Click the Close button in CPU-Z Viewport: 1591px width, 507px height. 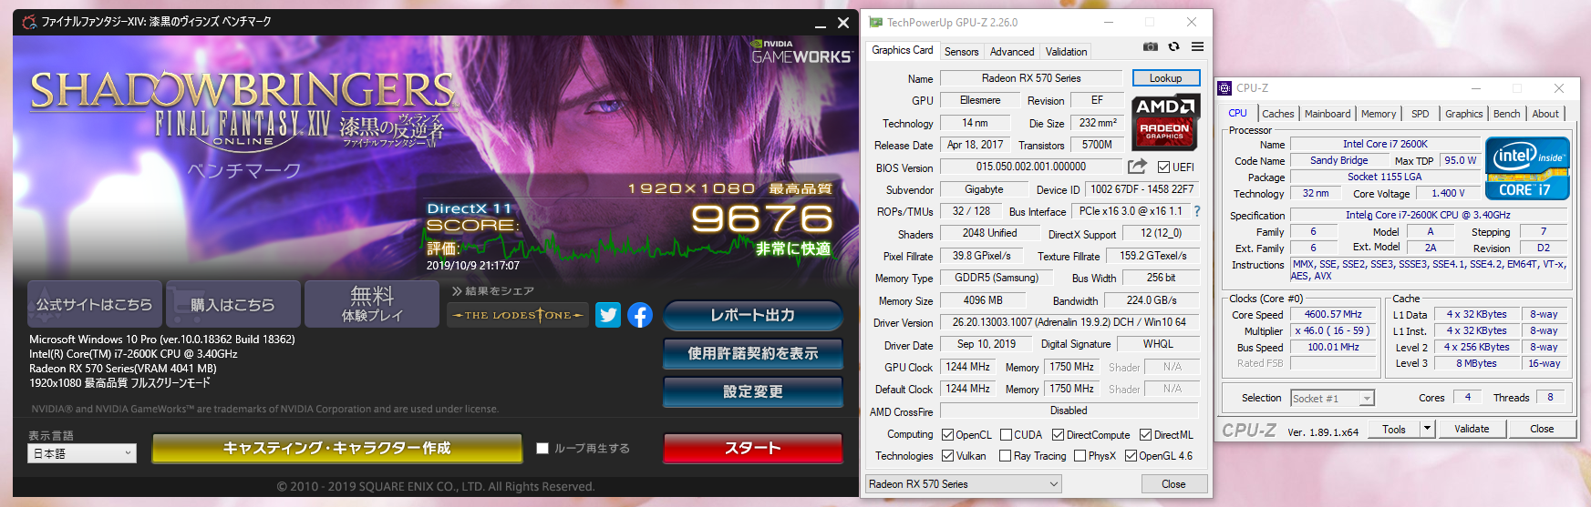1542,429
